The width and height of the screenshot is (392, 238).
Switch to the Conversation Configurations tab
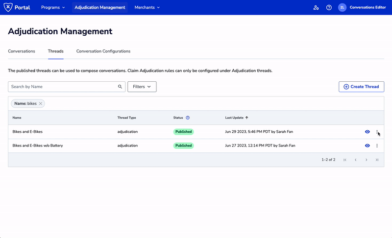(103, 51)
